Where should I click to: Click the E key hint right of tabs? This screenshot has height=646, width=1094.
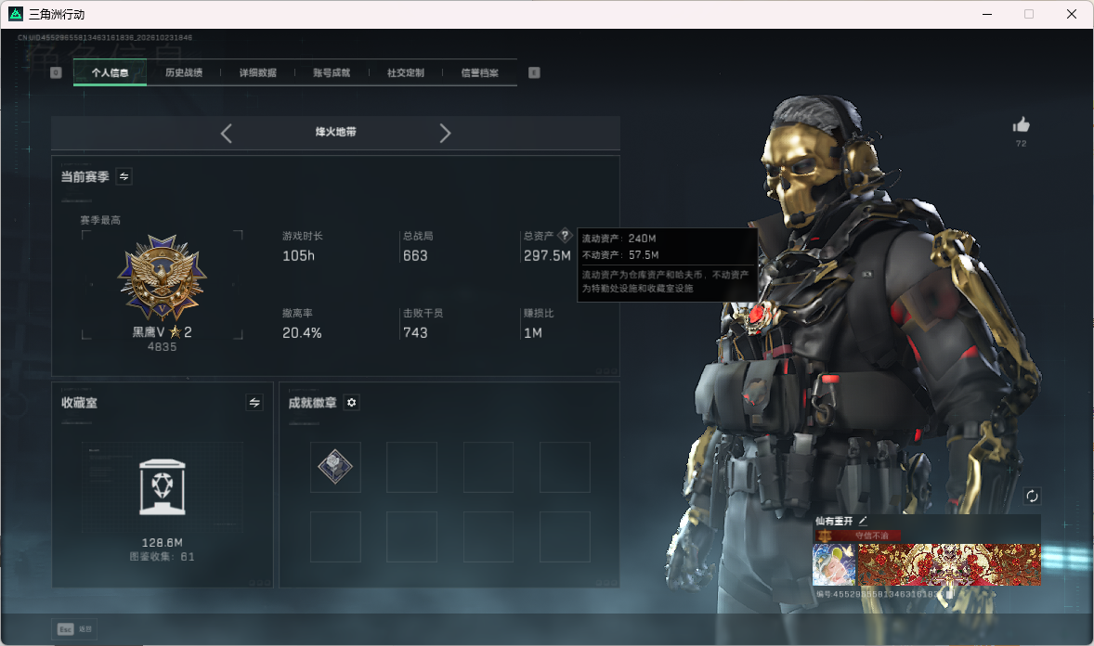pos(534,72)
